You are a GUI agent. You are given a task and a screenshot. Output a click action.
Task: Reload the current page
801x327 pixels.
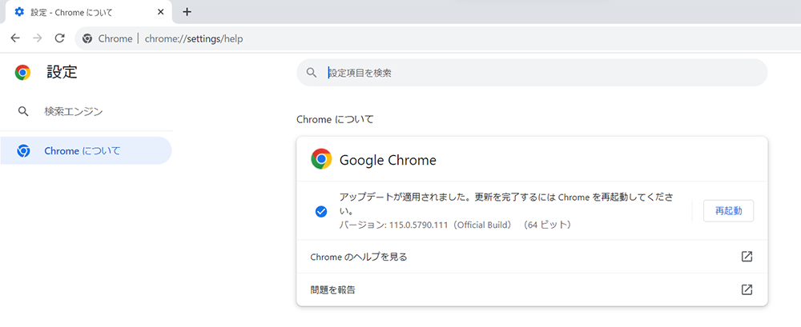coord(59,38)
